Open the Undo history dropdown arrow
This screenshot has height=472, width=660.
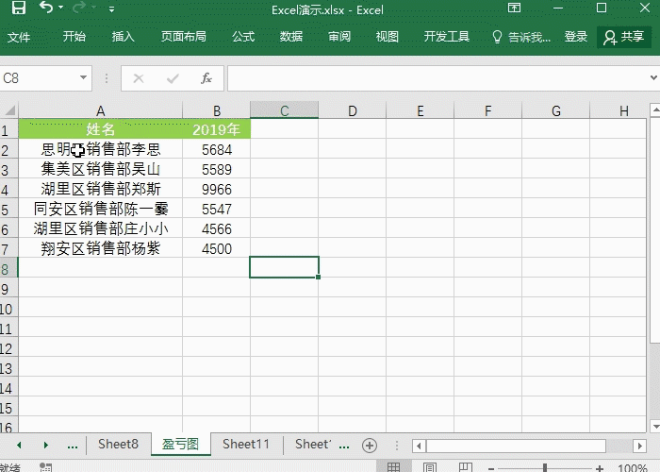click(61, 8)
